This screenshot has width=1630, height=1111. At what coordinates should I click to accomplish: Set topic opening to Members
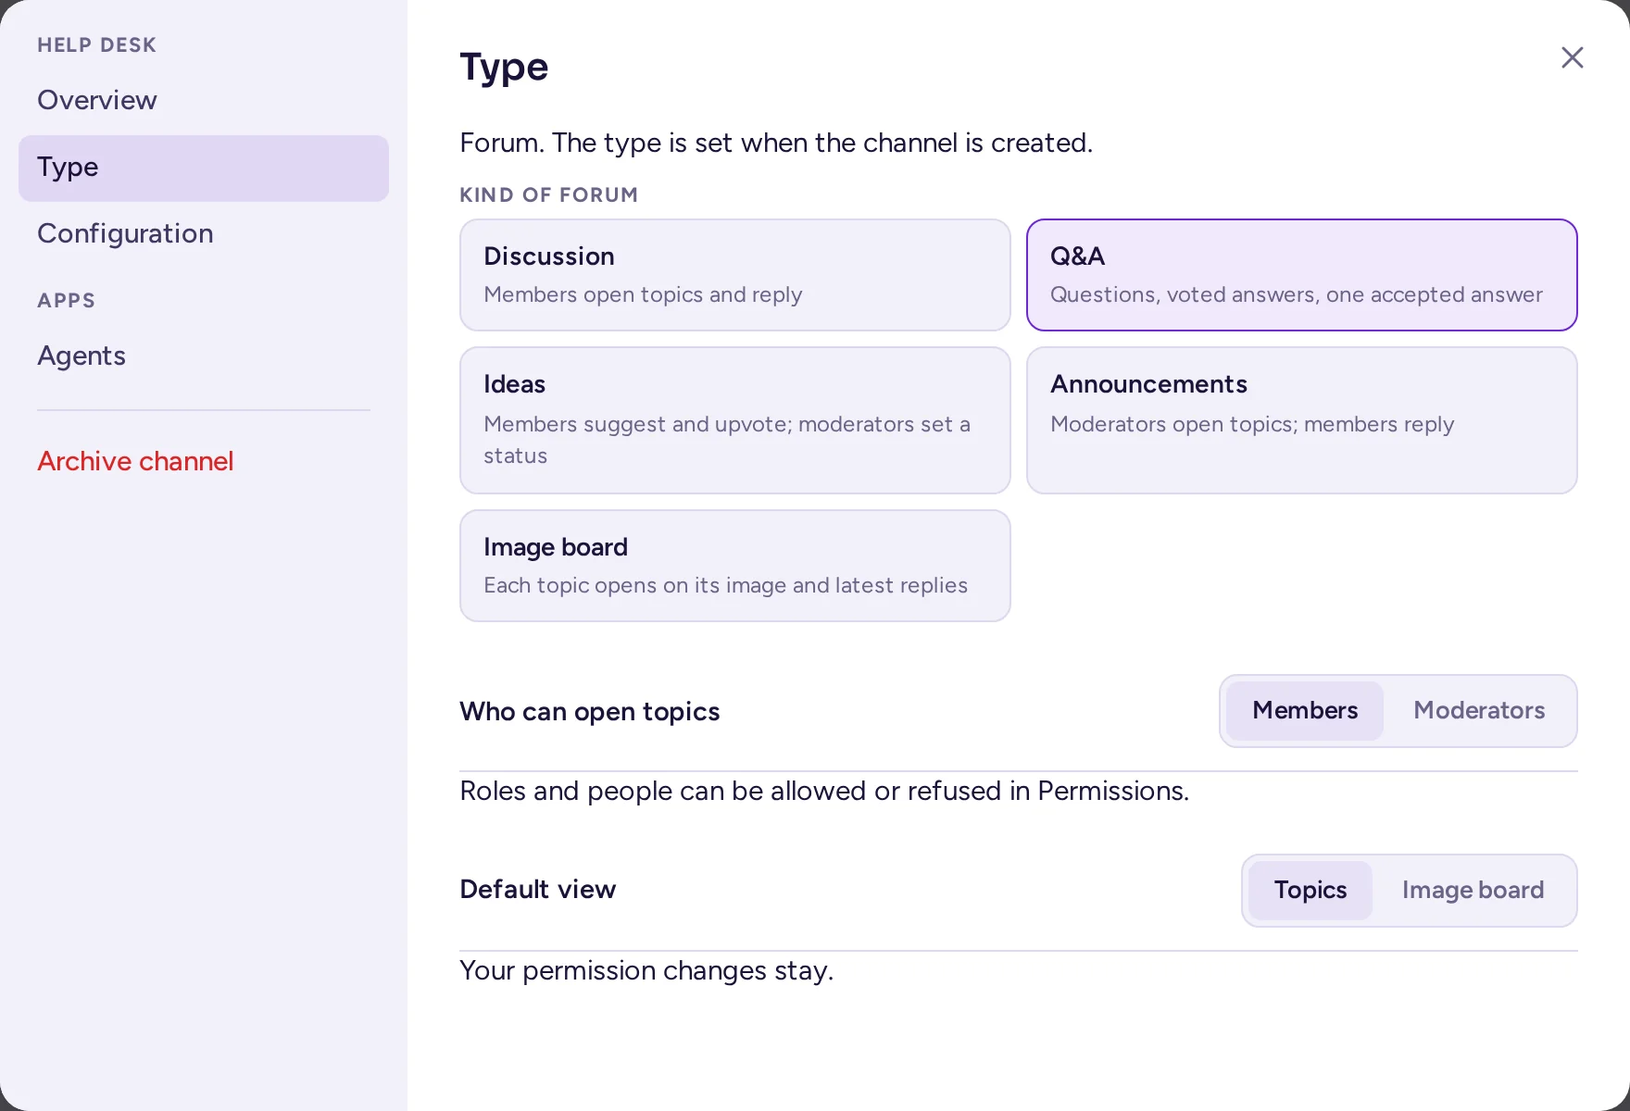[1304, 710]
